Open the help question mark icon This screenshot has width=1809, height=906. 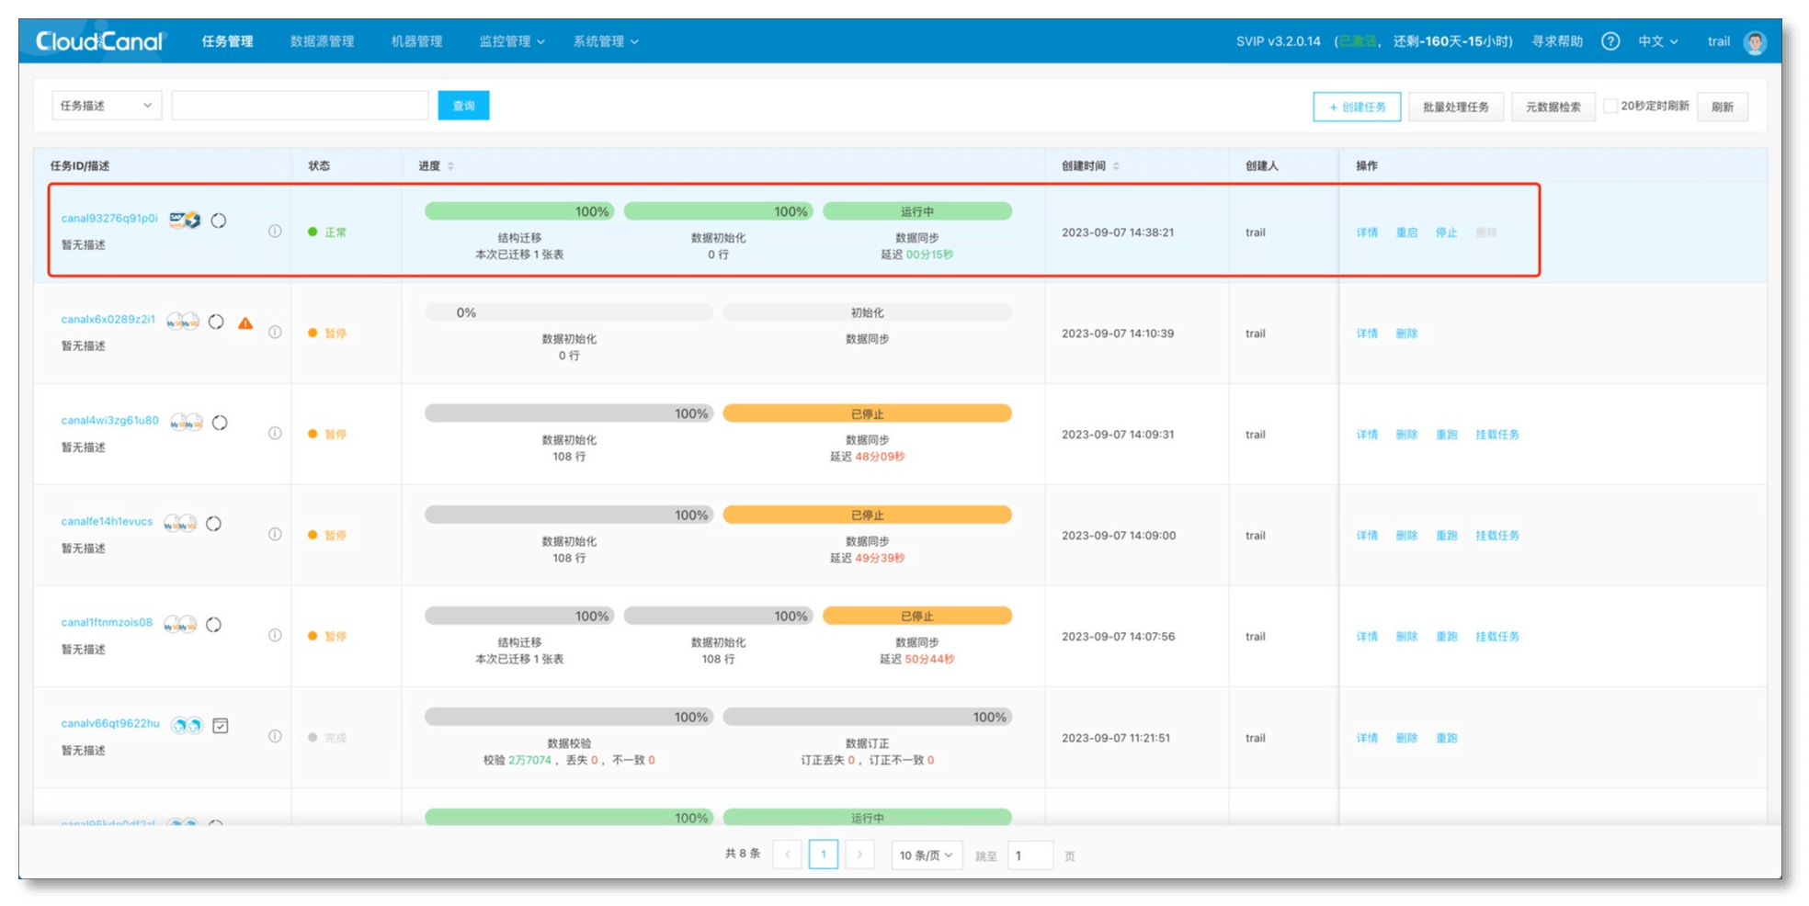click(1610, 41)
